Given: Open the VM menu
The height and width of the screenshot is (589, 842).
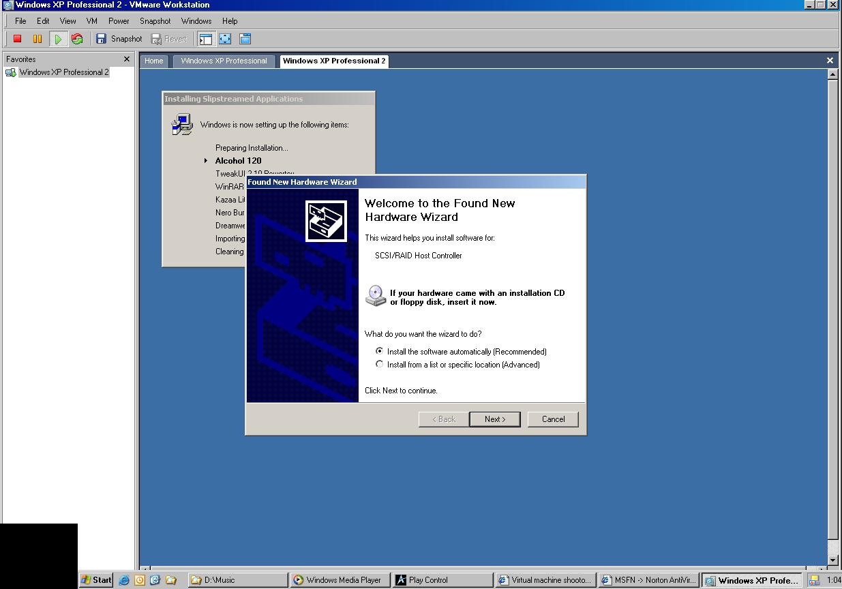Looking at the screenshot, I should (x=92, y=21).
